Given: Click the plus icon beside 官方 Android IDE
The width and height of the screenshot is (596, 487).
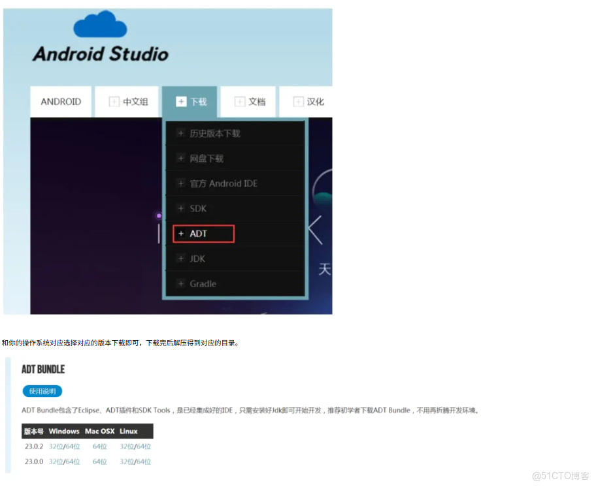Looking at the screenshot, I should pos(181,183).
